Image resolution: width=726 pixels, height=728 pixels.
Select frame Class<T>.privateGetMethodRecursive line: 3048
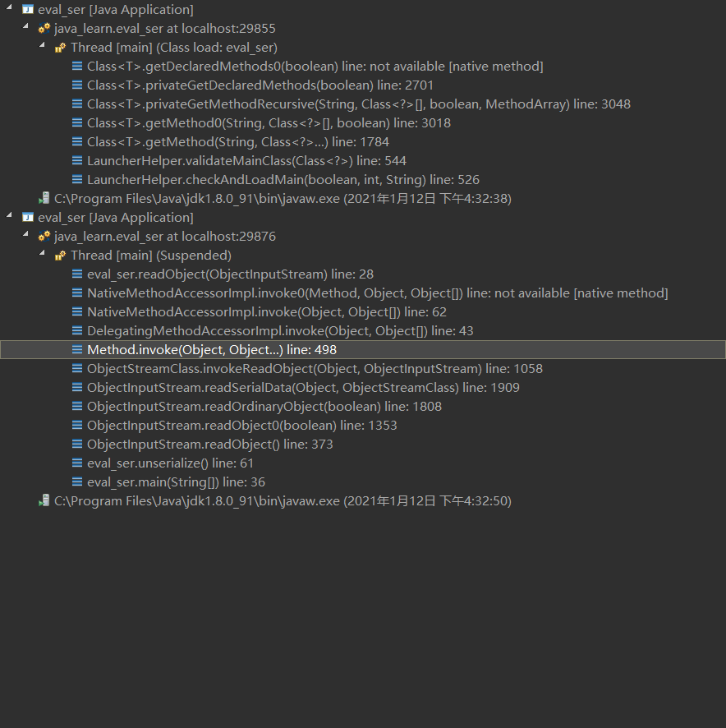point(359,104)
